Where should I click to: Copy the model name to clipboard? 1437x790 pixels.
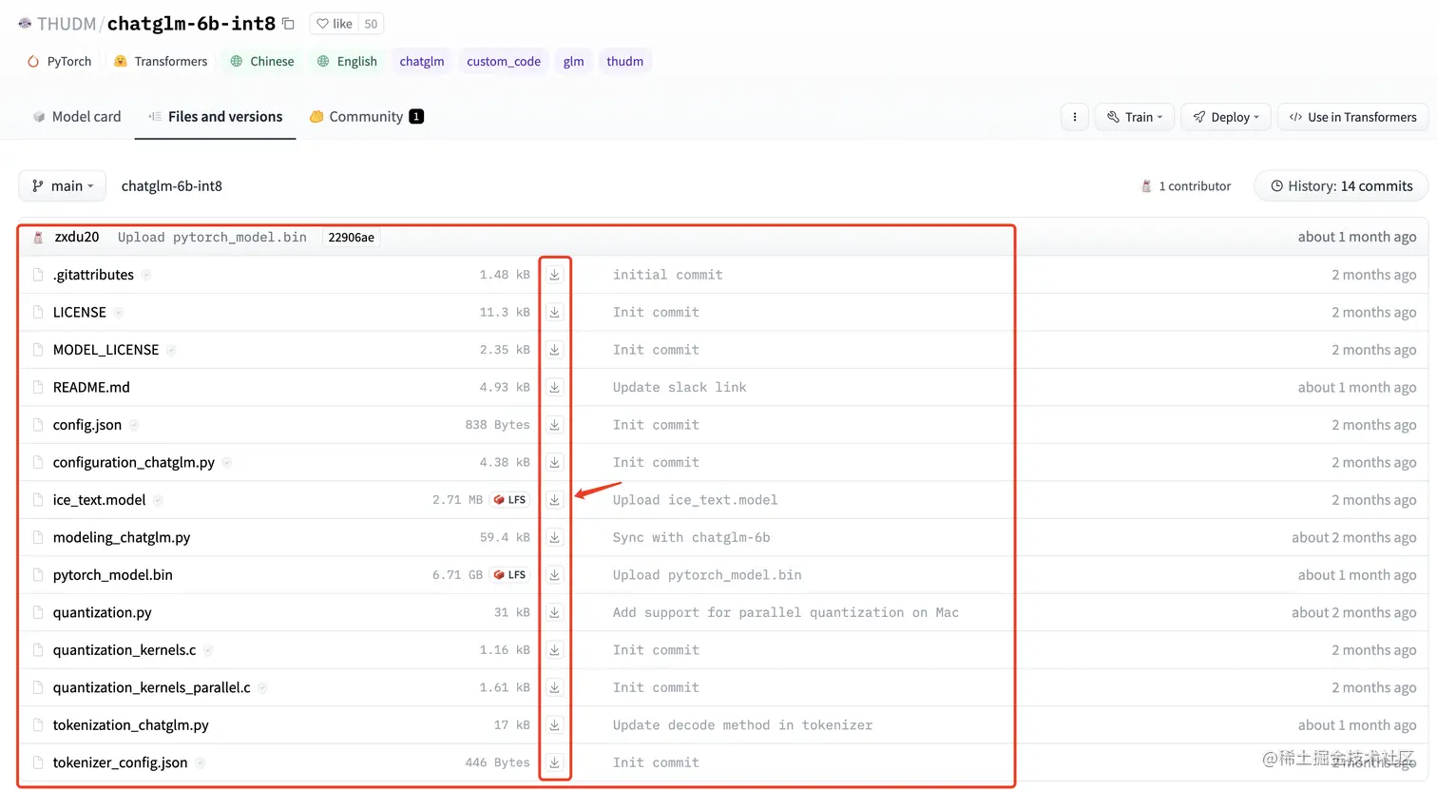288,24
